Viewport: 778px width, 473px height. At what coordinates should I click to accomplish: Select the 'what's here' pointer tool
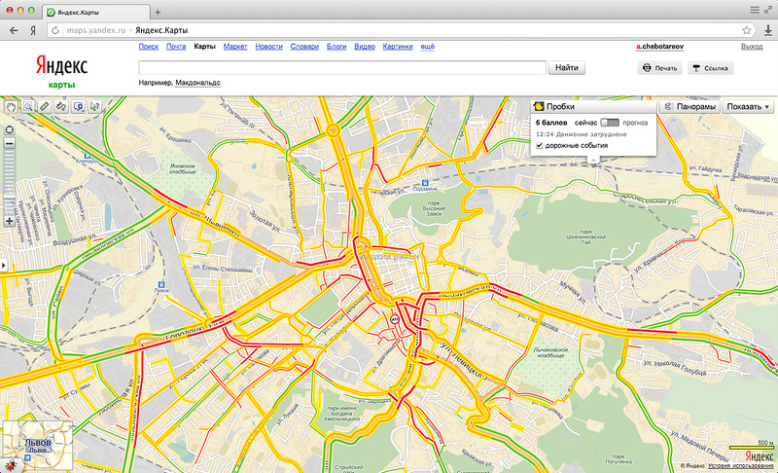click(94, 106)
